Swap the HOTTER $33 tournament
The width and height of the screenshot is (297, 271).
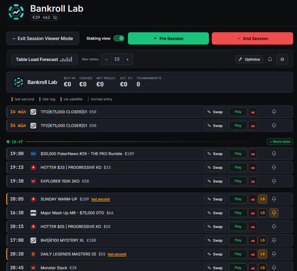[x=215, y=167]
